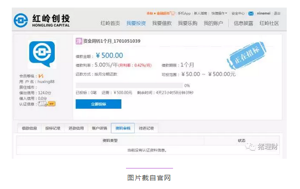
Task: Open 快捷操作 dropdown menu
Action: pos(219,13)
